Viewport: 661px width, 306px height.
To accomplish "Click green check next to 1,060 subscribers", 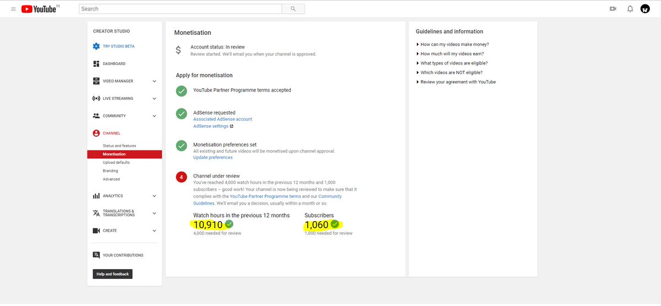I will click(x=334, y=224).
